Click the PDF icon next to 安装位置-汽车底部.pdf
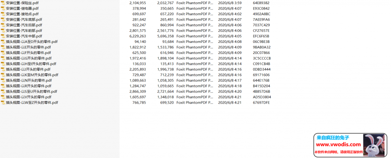Screen dimensions: 391x158 pyautogui.click(x=3, y=19)
